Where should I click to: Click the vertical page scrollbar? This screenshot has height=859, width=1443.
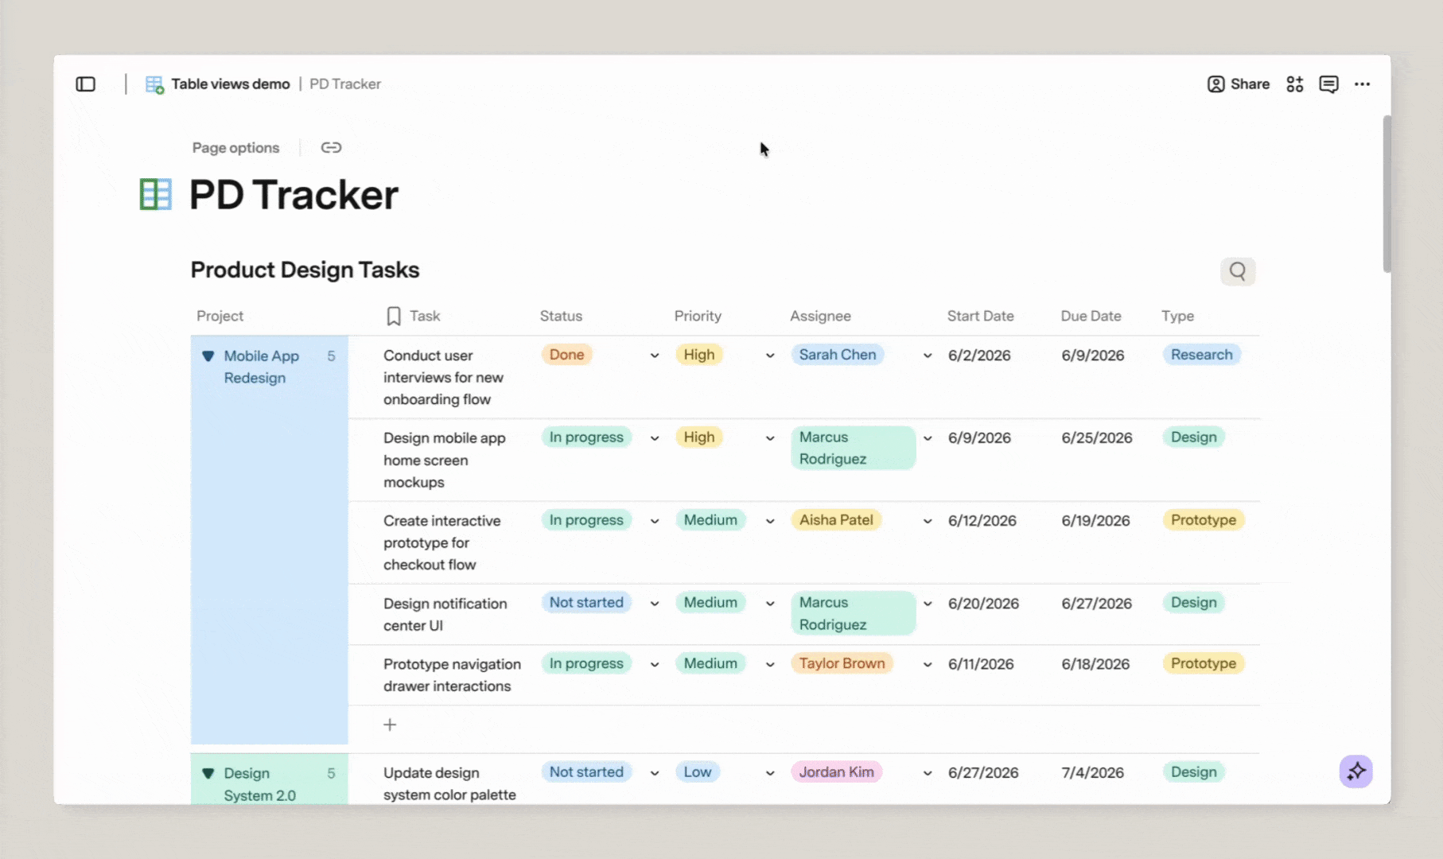(1387, 194)
